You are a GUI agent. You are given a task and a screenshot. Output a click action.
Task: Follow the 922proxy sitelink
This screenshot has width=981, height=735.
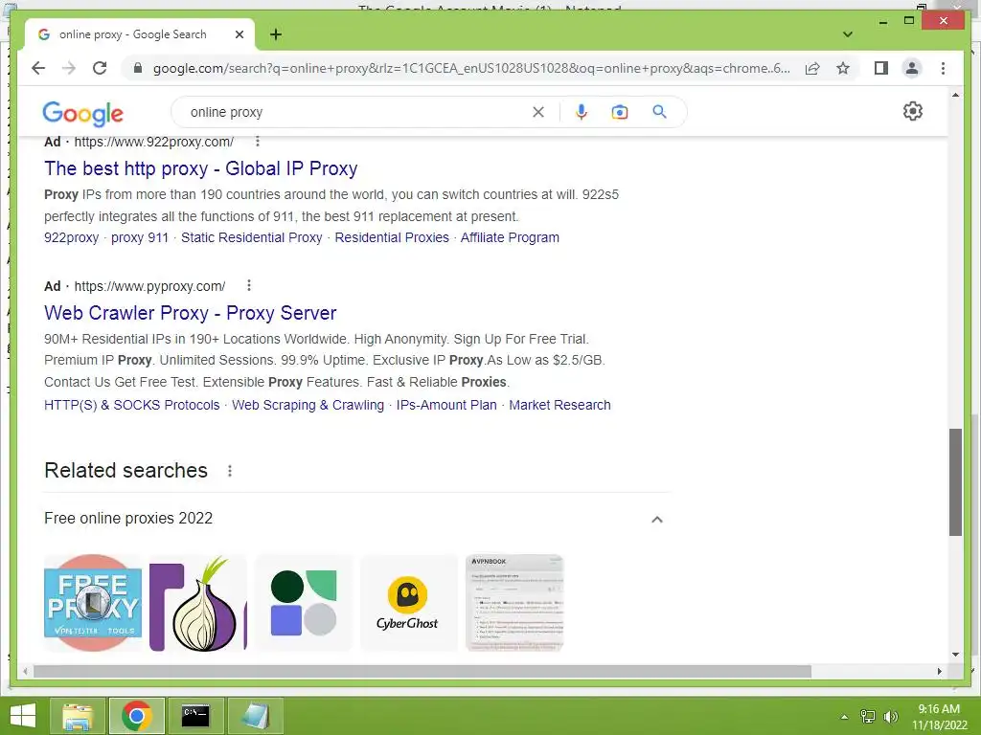pyautogui.click(x=71, y=237)
